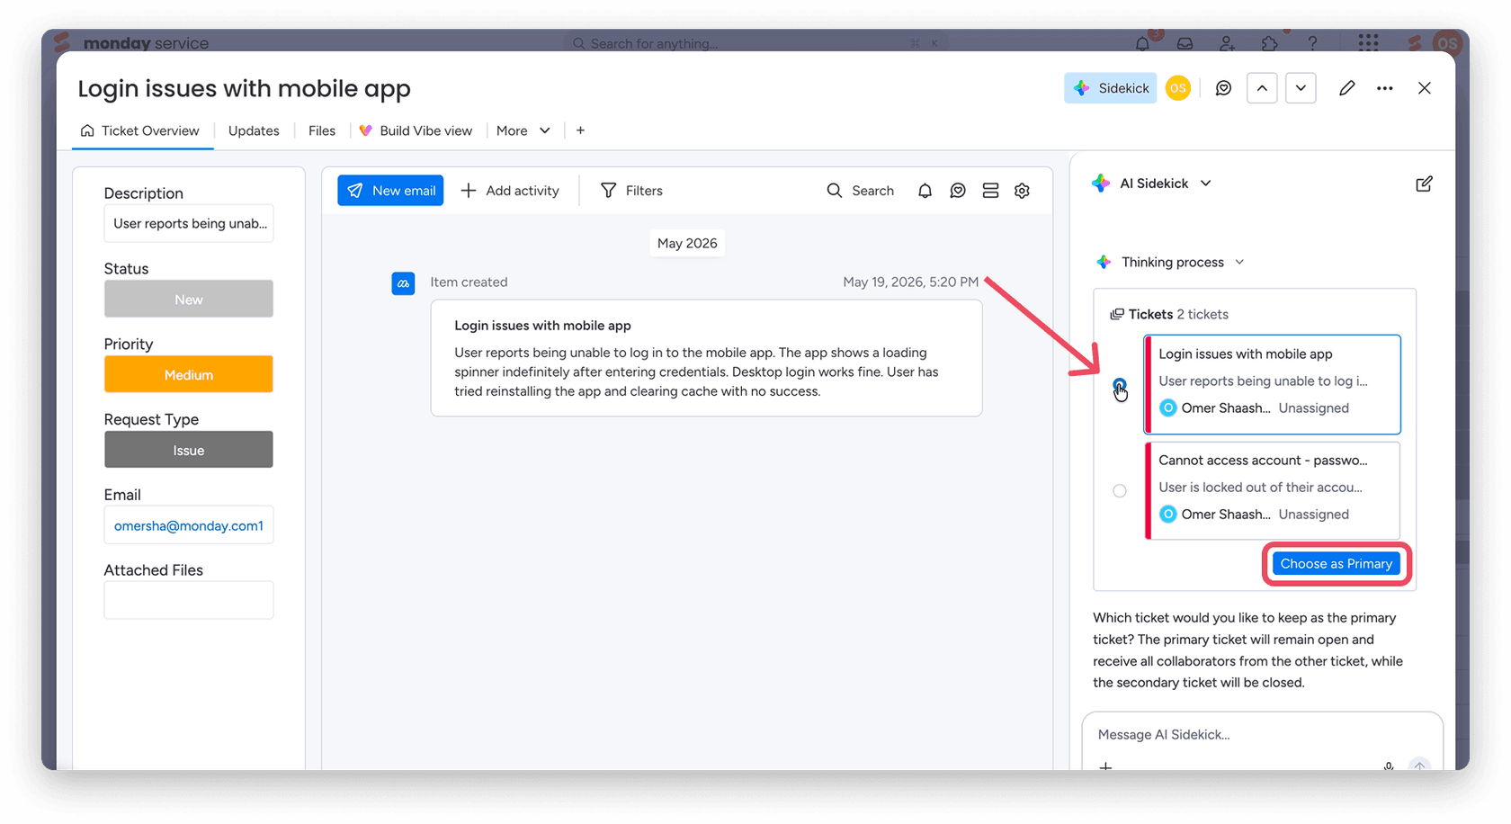Click the New email button
1511x824 pixels.
390,191
